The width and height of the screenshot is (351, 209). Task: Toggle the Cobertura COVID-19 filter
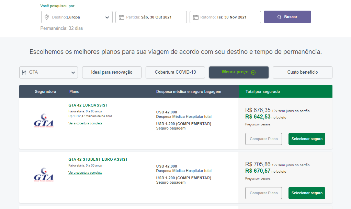point(175,72)
